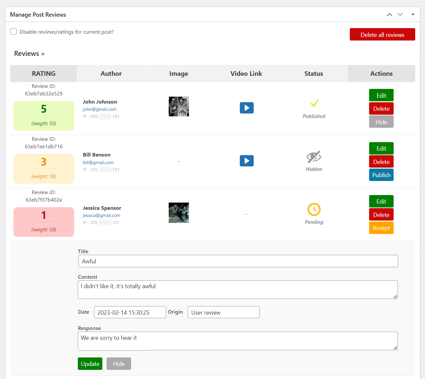Click the green rating 5 box
425x379 pixels.
(44, 116)
